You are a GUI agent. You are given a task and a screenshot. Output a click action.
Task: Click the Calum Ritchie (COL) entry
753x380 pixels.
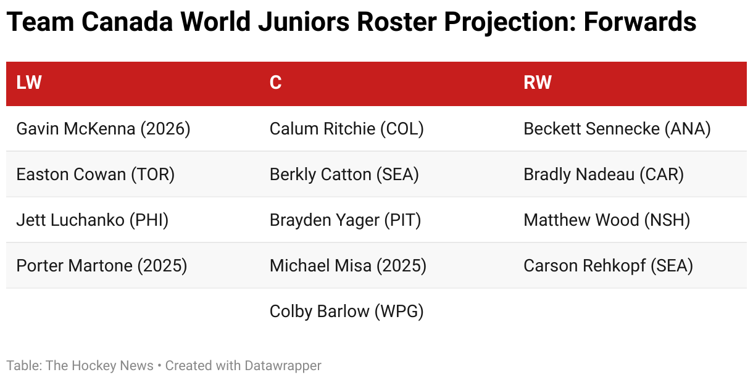pos(347,129)
